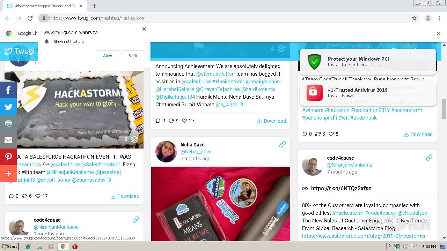Click the address bar URL
447x251 pixels.
[x=97, y=18]
